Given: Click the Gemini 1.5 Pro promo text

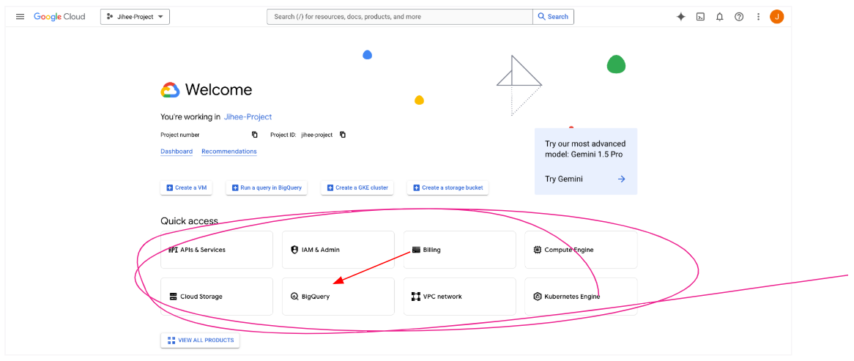Looking at the screenshot, I should (585, 149).
